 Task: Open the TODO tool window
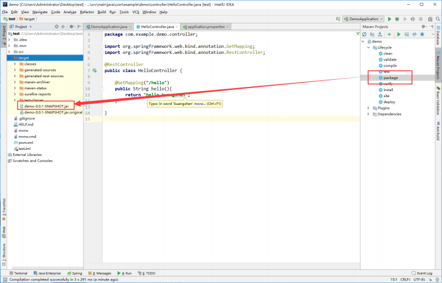(146, 273)
